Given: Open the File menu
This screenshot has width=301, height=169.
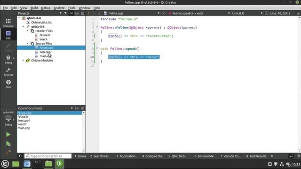Looking at the screenshot, I should pyautogui.click(x=5, y=8).
